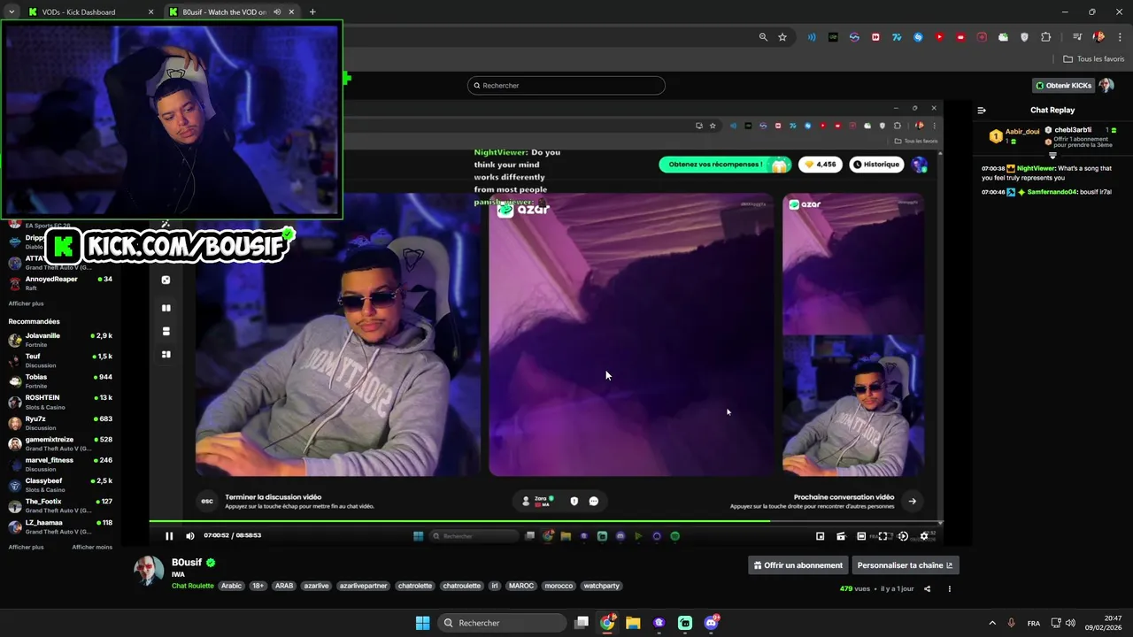Open Chrome zoom magnifier icon
Image resolution: width=1133 pixels, height=637 pixels.
[763, 37]
